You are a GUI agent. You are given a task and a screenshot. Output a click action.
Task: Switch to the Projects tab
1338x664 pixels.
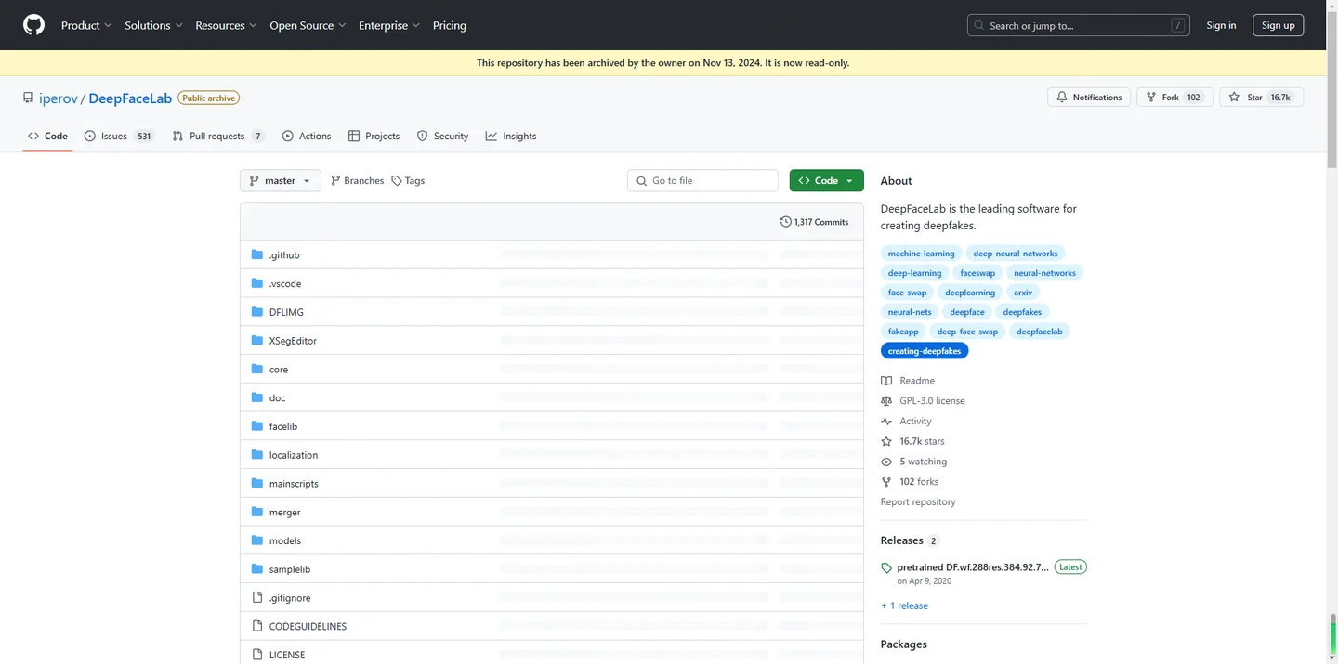pyautogui.click(x=374, y=136)
